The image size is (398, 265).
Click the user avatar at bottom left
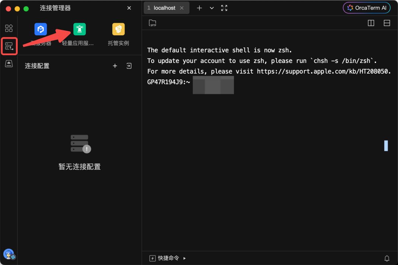9,254
